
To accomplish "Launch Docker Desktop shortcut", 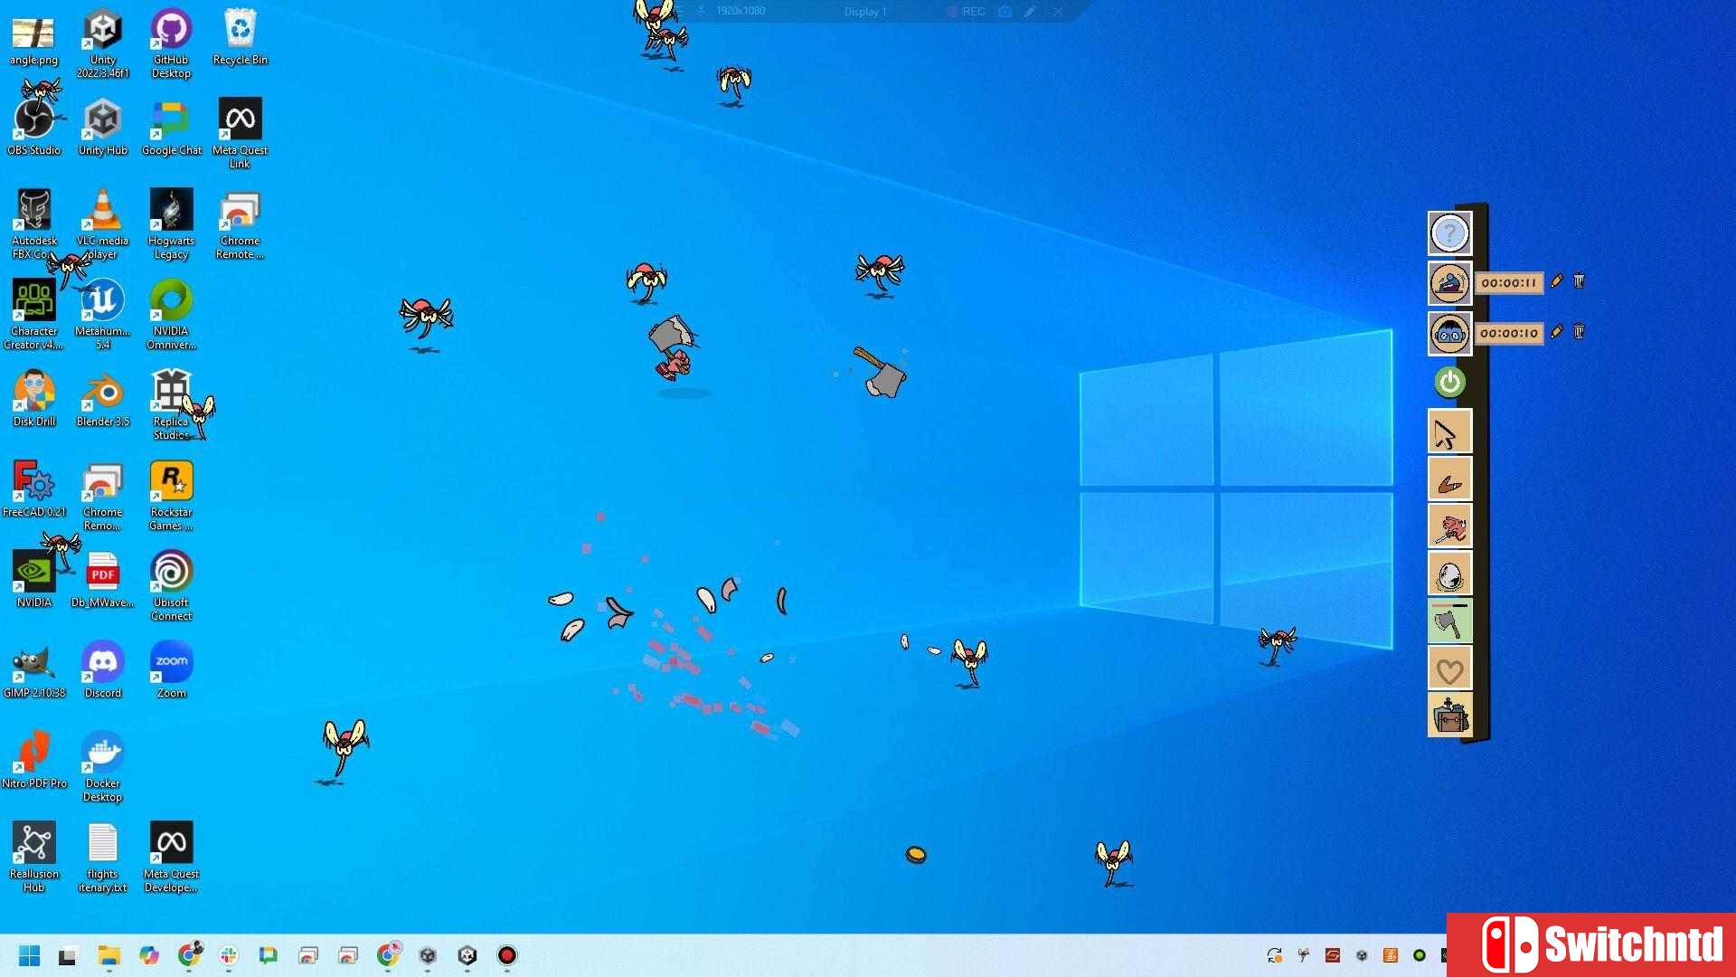I will [x=102, y=766].
